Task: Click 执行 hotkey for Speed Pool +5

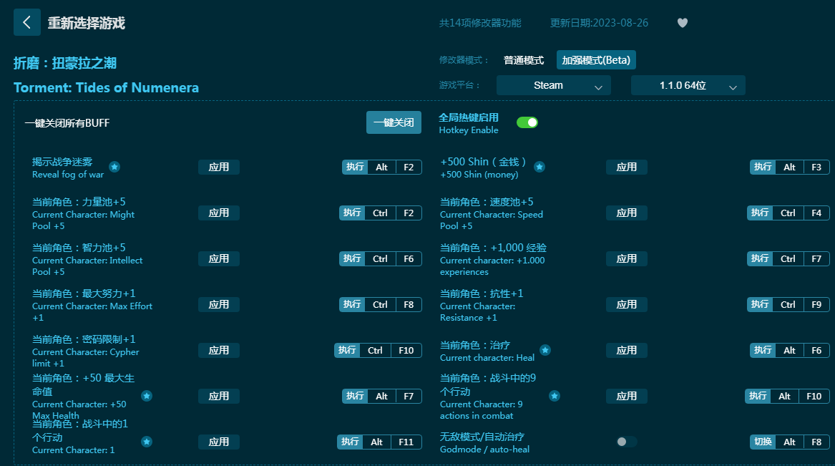Action: pos(761,213)
